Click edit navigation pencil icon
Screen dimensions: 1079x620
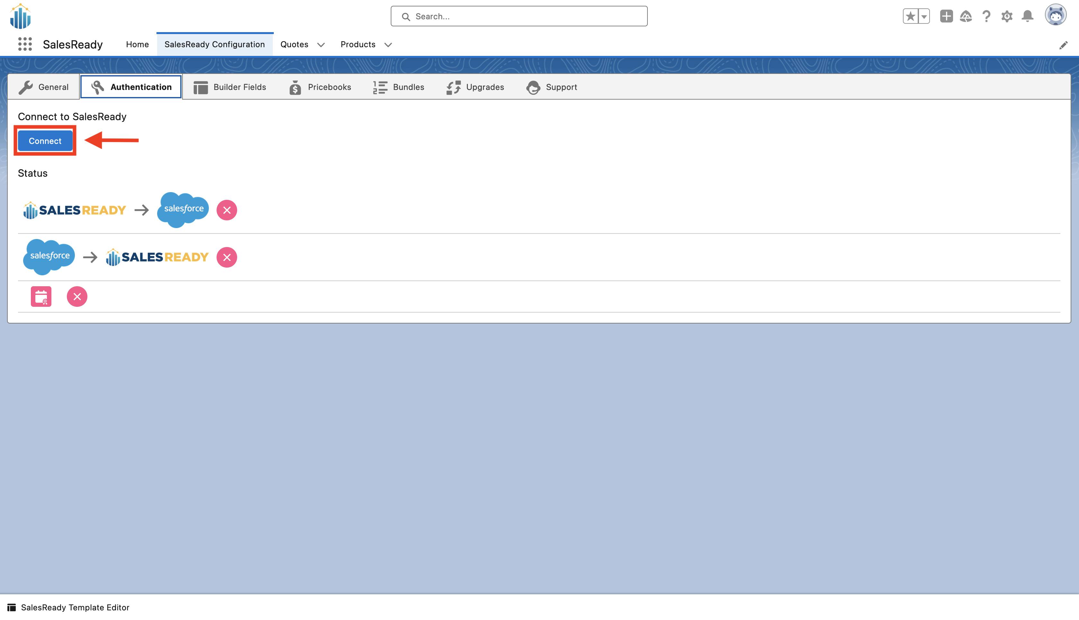tap(1063, 45)
